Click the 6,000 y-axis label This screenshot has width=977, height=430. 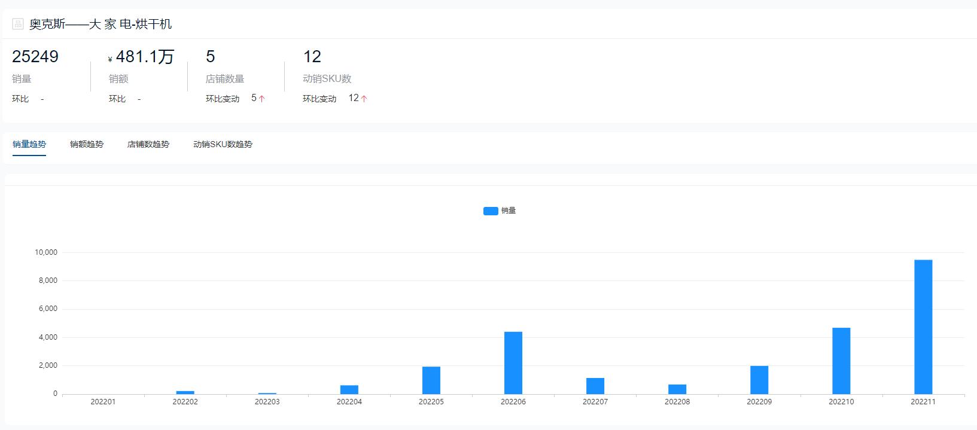pyautogui.click(x=48, y=309)
